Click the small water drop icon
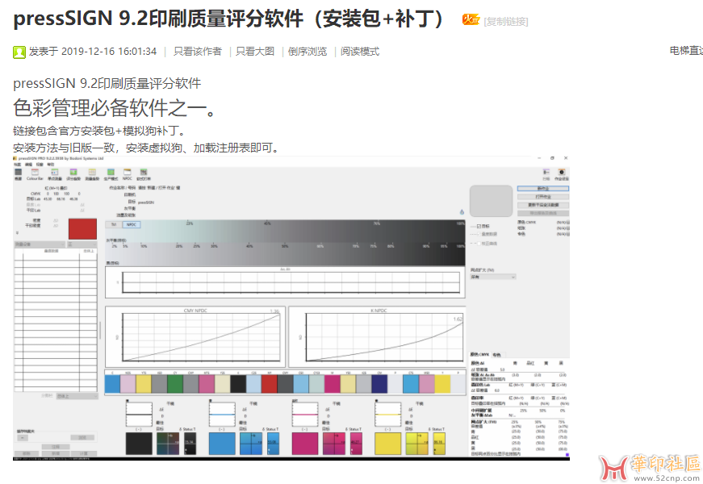Viewport: 703px width, 484px height. coord(462,211)
